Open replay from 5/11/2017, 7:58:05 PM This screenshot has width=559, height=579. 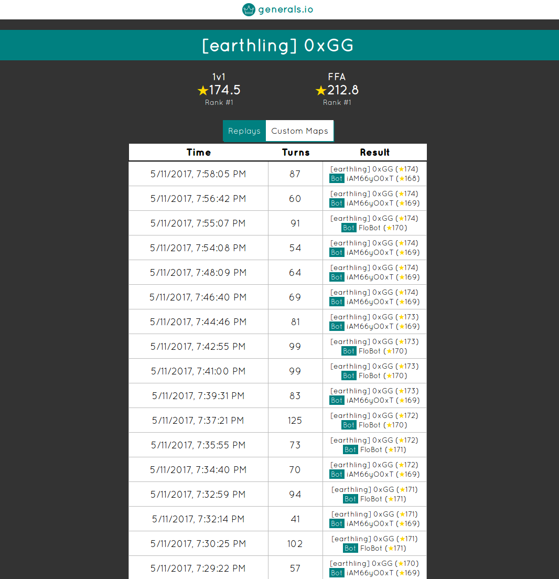pyautogui.click(x=198, y=174)
